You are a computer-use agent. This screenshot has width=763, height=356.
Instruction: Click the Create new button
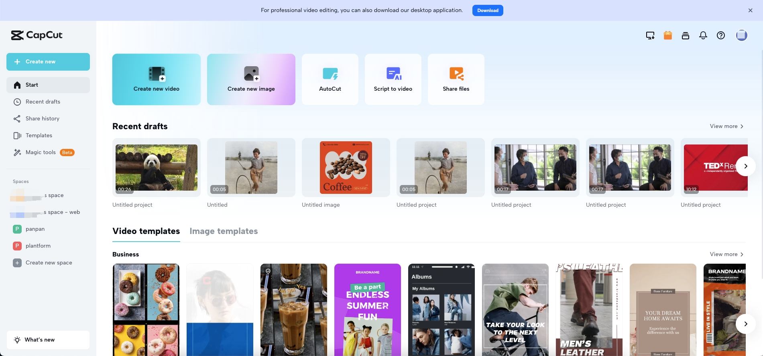click(48, 62)
